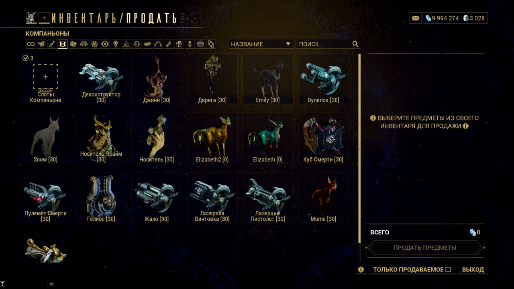This screenshot has width=514, height=289.
Task: Select the rifle weapons category filter icon
Action: (x=52, y=44)
